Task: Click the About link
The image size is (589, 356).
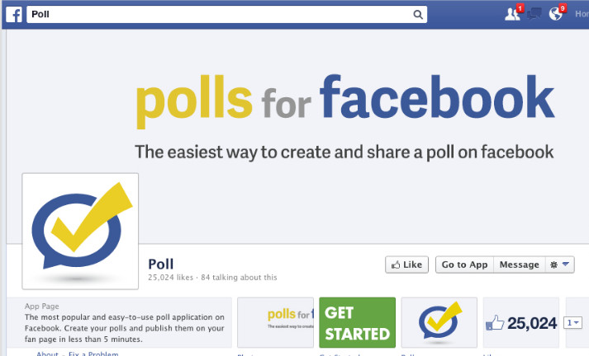Action: pos(47,354)
